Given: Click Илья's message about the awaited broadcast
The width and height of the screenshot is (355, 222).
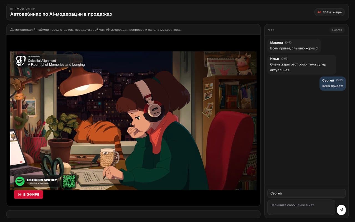Looking at the screenshot, I should pos(302,64).
